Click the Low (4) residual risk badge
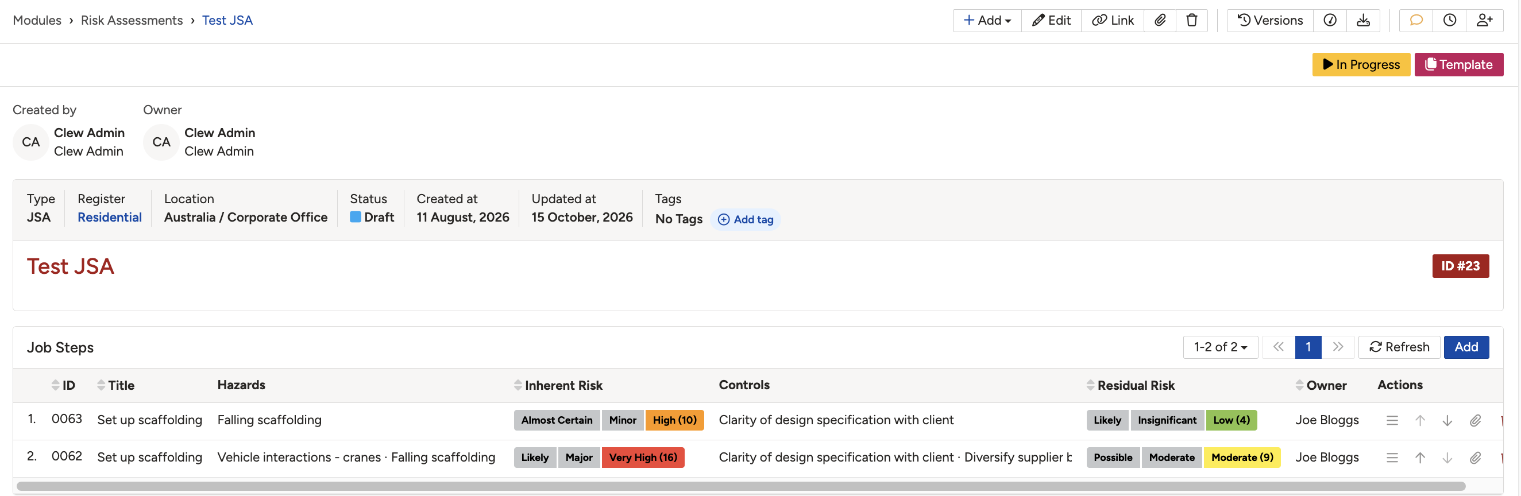1521x496 pixels. click(1231, 420)
